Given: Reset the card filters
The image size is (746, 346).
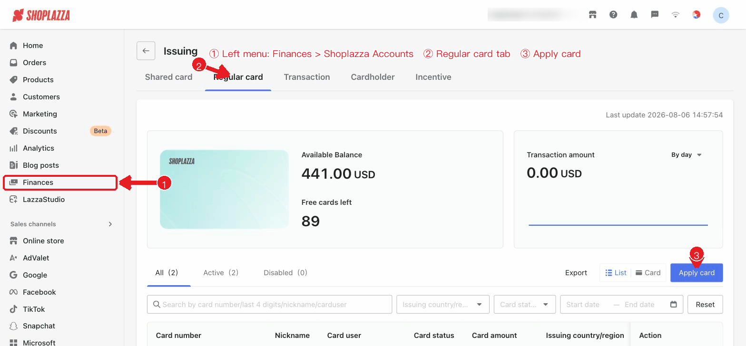Looking at the screenshot, I should pyautogui.click(x=705, y=305).
